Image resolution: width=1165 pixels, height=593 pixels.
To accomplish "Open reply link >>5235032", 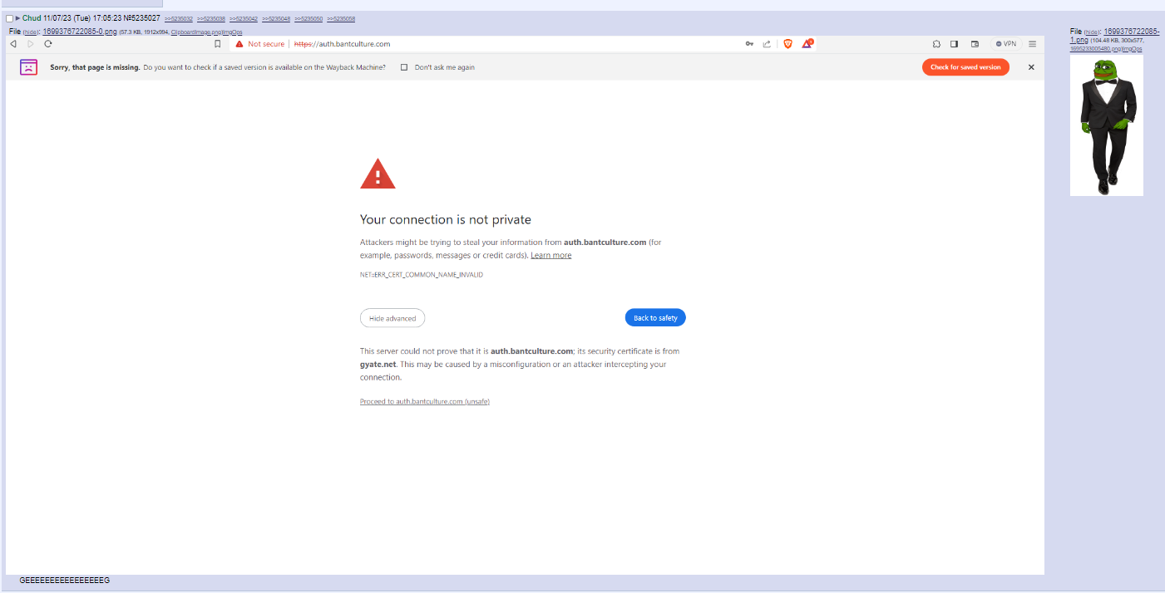I will pos(179,18).
